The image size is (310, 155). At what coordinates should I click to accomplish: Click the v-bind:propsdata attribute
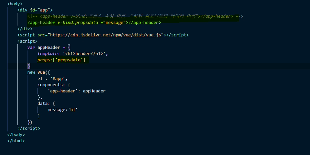click(78, 23)
